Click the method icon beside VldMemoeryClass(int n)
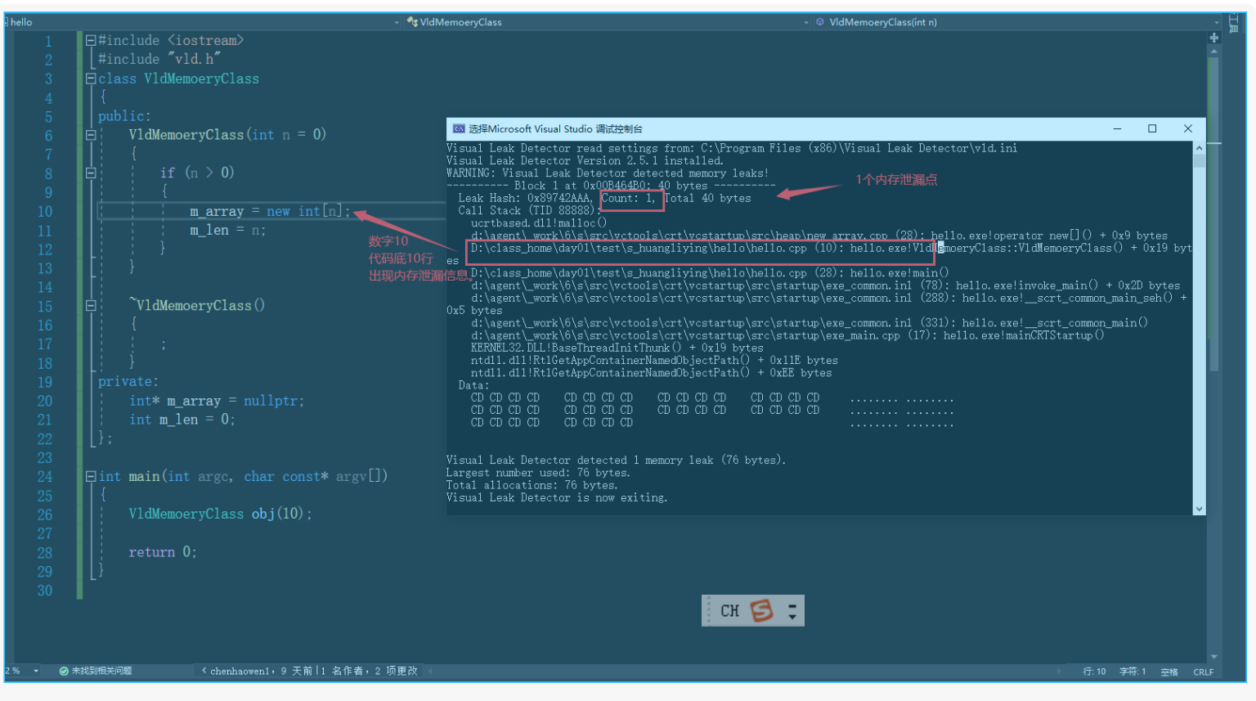 [820, 22]
